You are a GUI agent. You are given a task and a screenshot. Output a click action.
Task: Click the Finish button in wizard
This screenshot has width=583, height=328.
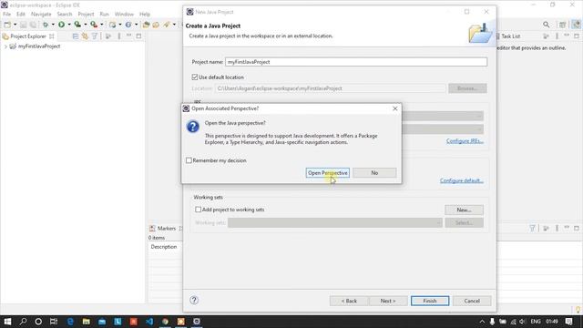click(x=430, y=301)
